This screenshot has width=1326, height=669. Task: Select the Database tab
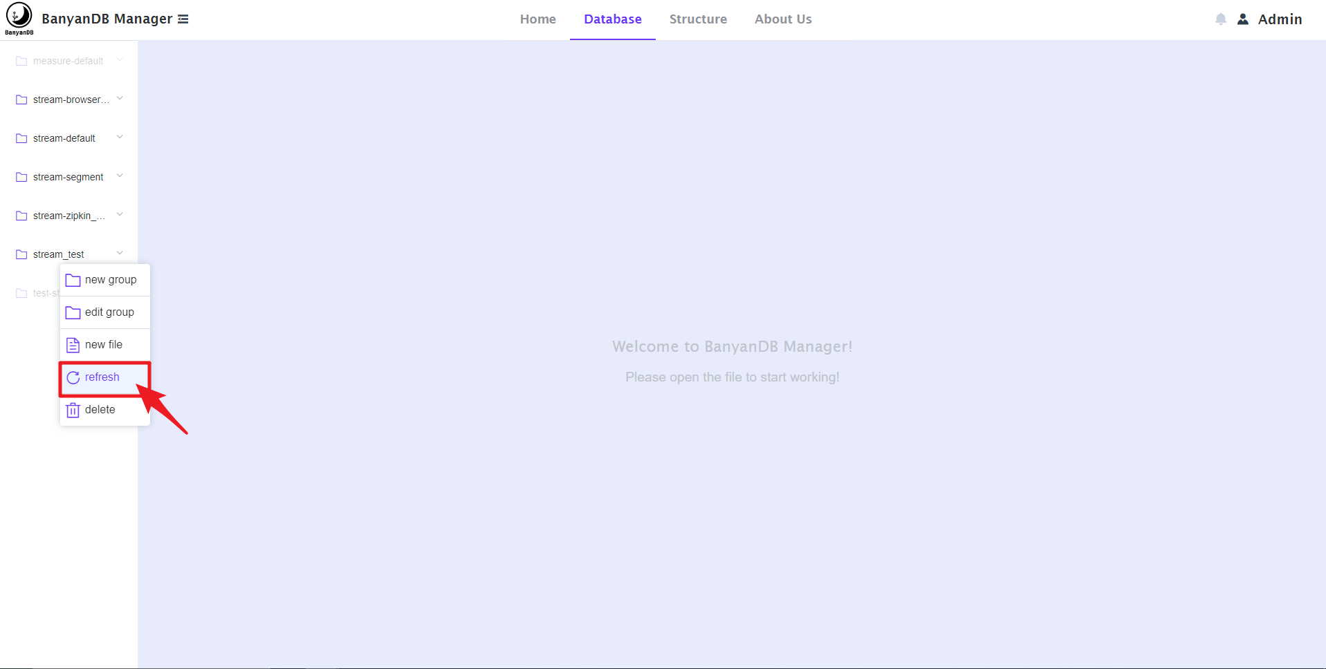(x=613, y=19)
